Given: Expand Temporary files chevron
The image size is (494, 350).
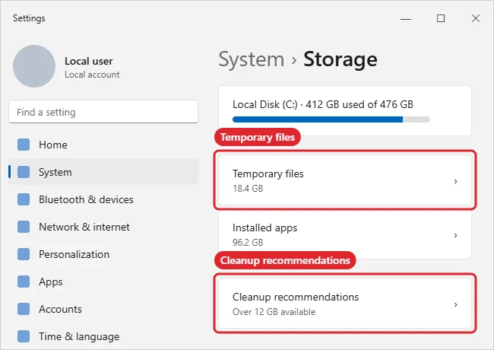Looking at the screenshot, I should [x=455, y=181].
